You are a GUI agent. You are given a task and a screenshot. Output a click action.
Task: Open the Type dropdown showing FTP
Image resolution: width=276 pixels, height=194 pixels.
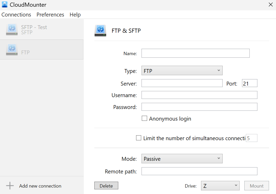pos(182,71)
